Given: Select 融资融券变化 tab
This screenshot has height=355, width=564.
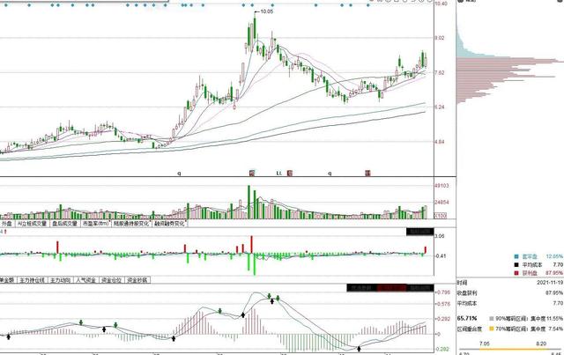Looking at the screenshot, I should pos(170,224).
